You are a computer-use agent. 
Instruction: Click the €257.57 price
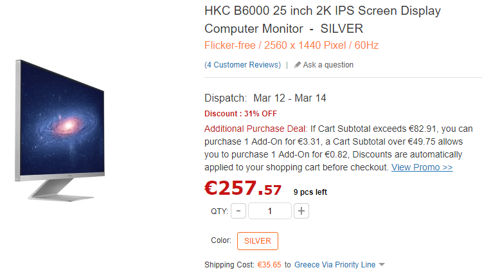[x=243, y=188]
